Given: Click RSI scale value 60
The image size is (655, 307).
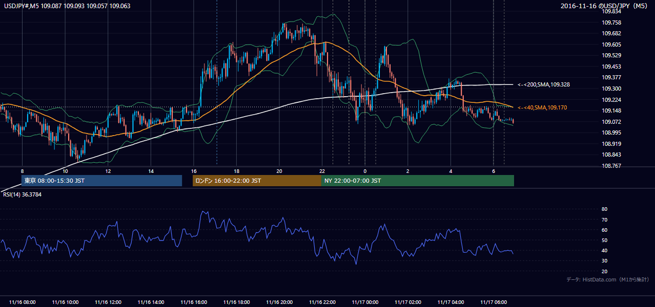Looking at the screenshot, I should 604,230.
